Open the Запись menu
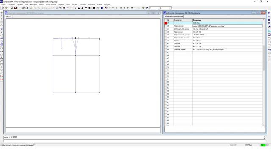The image size is (271, 152). (41, 5)
